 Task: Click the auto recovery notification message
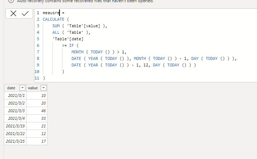click(x=85, y=1)
